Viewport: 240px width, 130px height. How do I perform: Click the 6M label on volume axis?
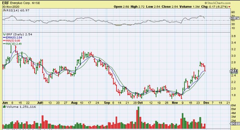233,105
